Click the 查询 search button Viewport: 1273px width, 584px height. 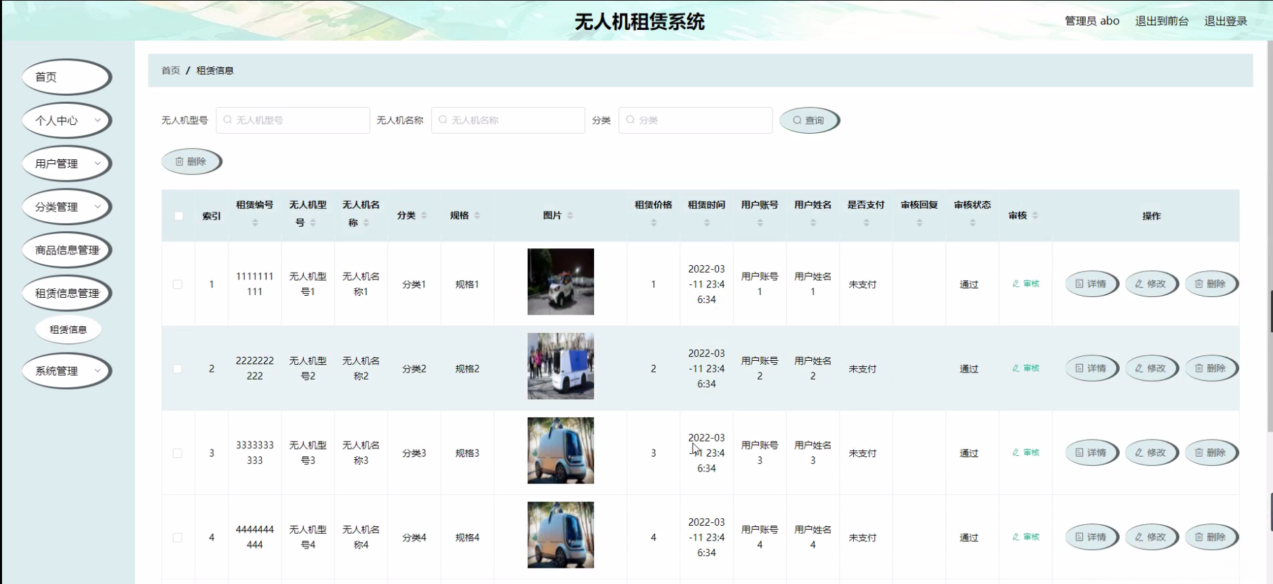(x=809, y=120)
